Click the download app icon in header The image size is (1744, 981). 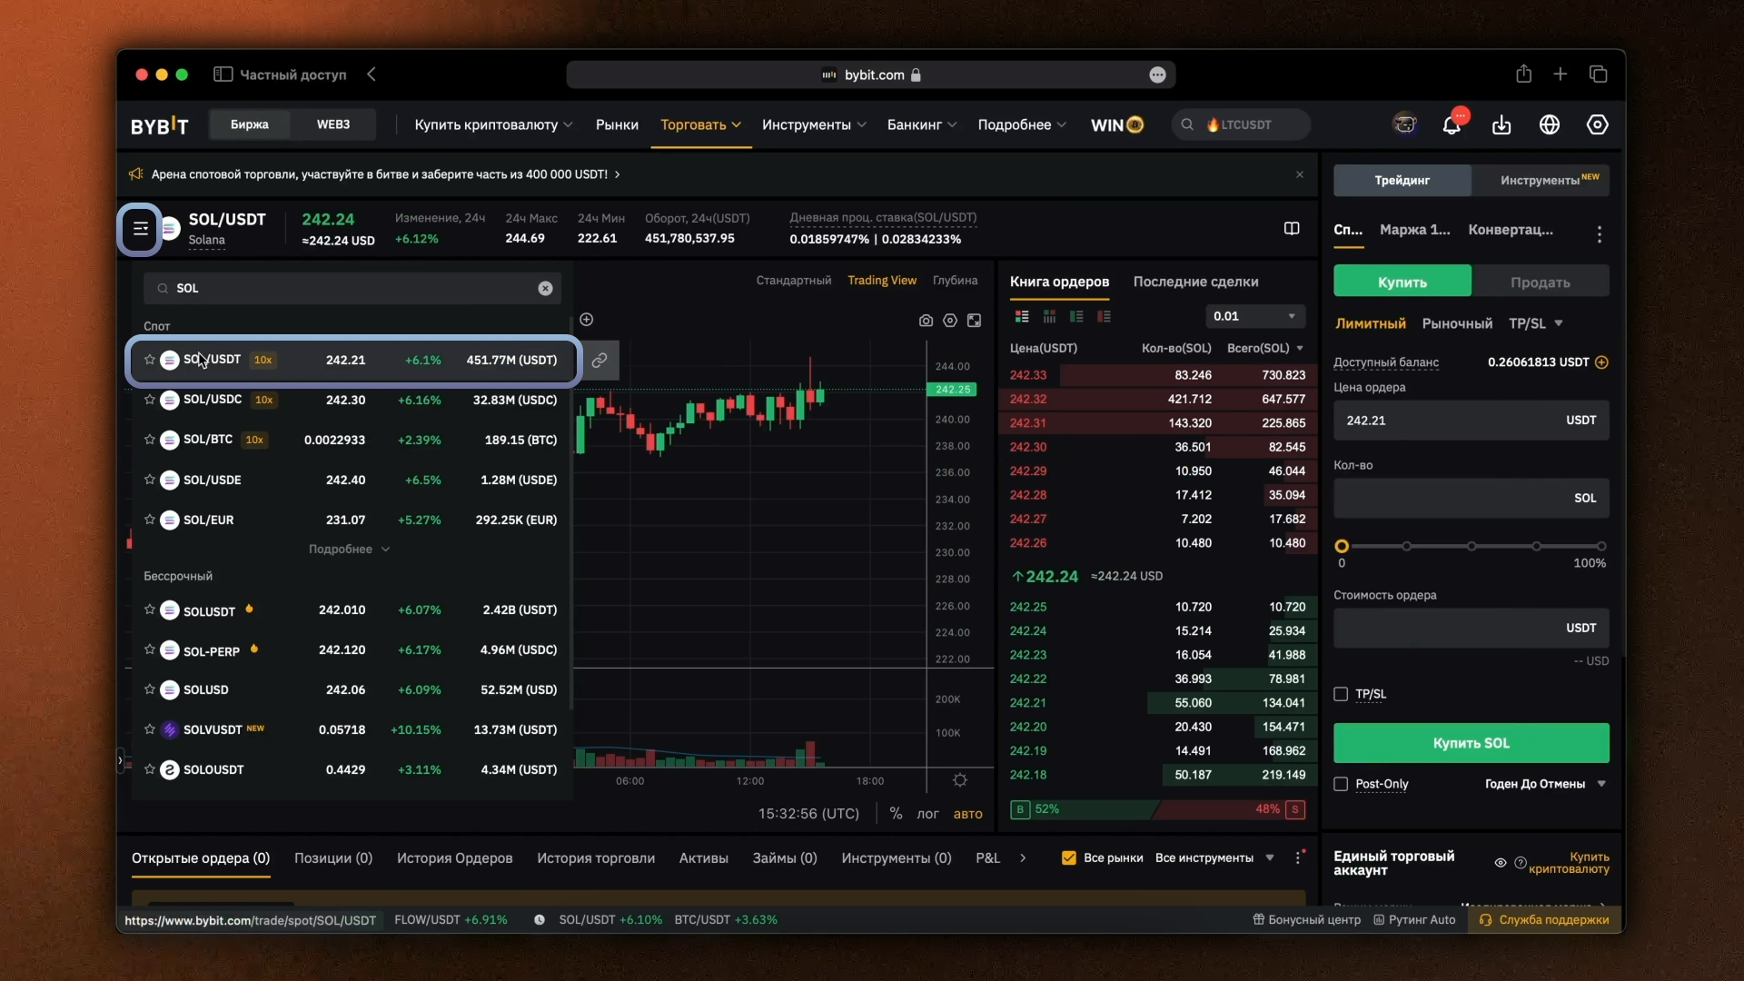pyautogui.click(x=1501, y=125)
